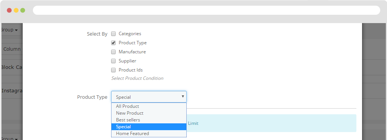Enable the Manufacture checkbox
This screenshot has height=140, width=387.
pos(113,52)
